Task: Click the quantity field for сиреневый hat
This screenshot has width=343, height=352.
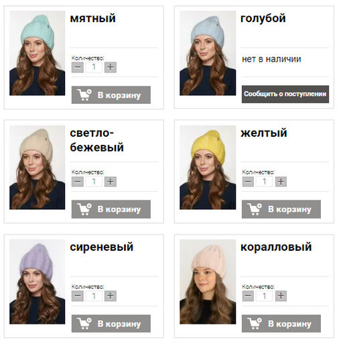Action: (94, 296)
